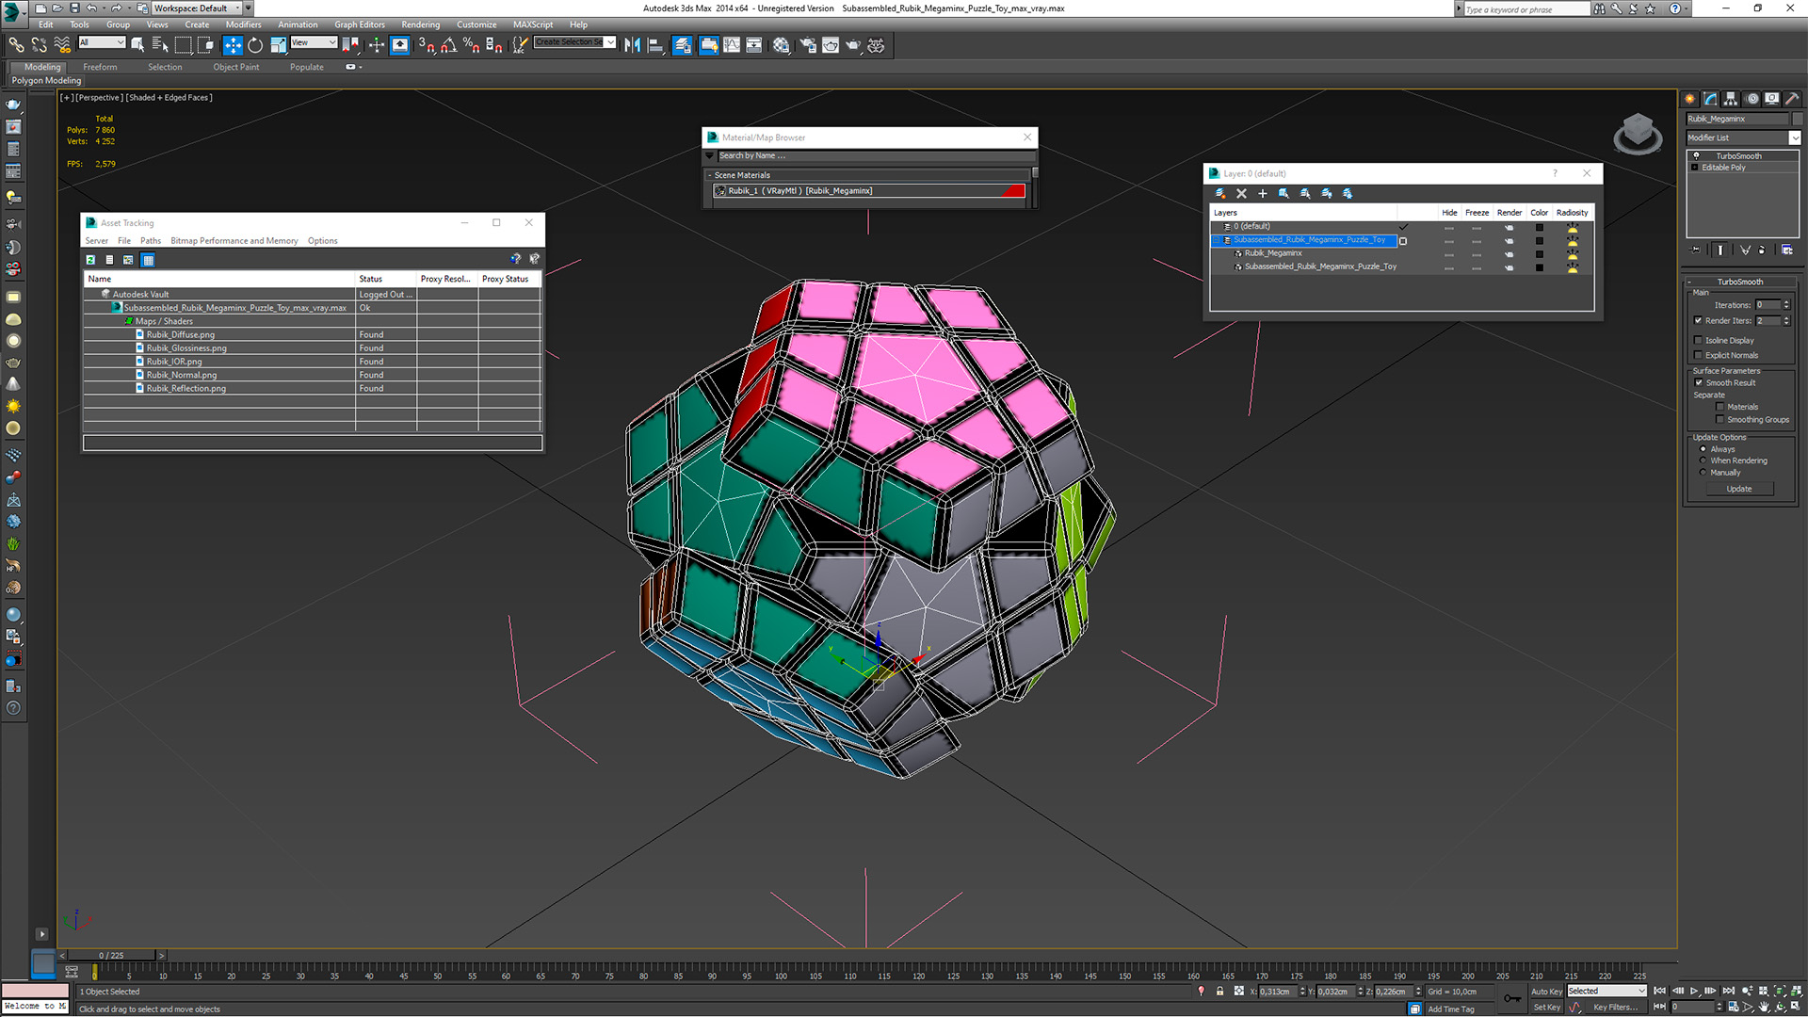1808x1017 pixels.
Task: Check the Explicit Normals option
Action: point(1699,355)
